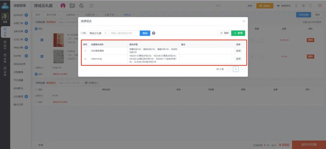Open the 门店 博诚云礼服 dropdown
The image size is (326, 149).
click(x=98, y=33)
